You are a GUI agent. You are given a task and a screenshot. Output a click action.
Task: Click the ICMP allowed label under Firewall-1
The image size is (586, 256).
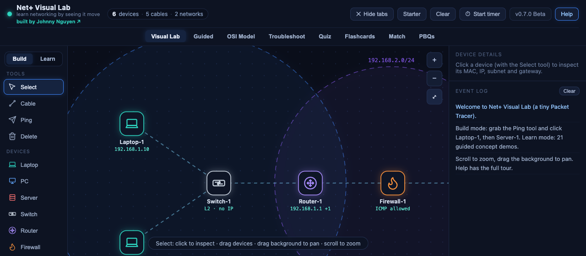(x=393, y=208)
